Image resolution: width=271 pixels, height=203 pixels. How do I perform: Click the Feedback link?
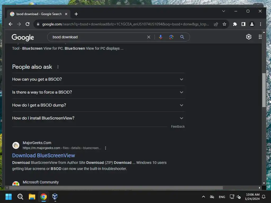tap(178, 127)
